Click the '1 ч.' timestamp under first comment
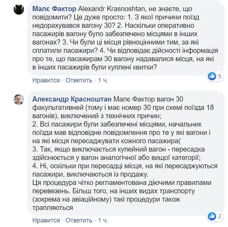Image resolution: width=228 pixels, height=227 pixels. (x=103, y=80)
